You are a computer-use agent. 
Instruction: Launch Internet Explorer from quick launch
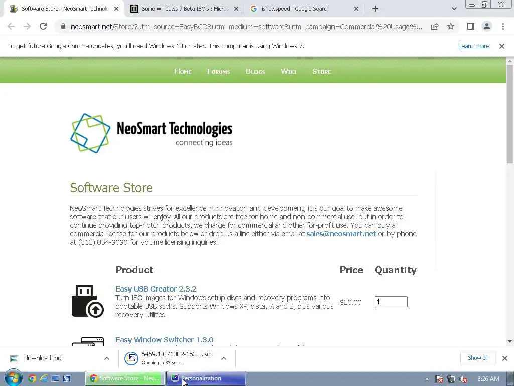pyautogui.click(x=44, y=379)
